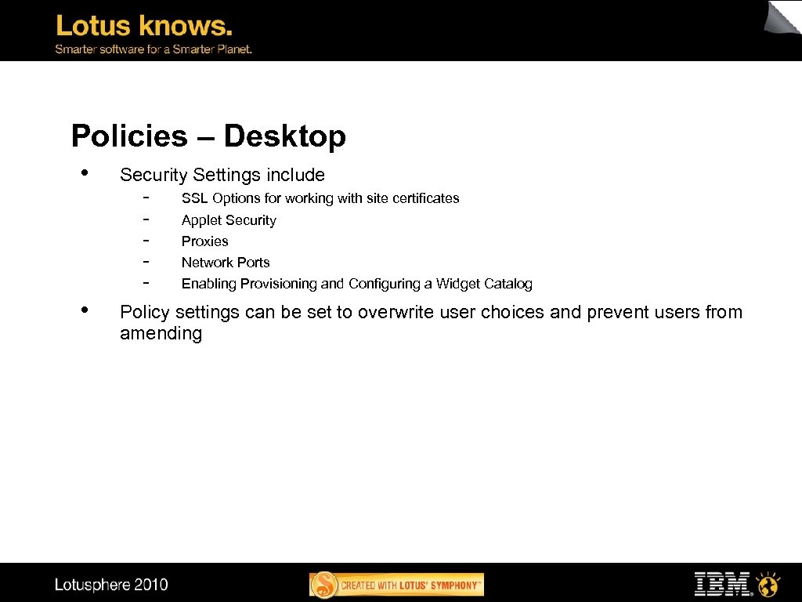Click the Smarter Planet tagline

(x=153, y=49)
